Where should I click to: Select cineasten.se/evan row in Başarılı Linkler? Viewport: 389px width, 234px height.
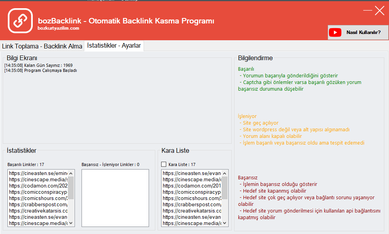[x=38, y=217]
